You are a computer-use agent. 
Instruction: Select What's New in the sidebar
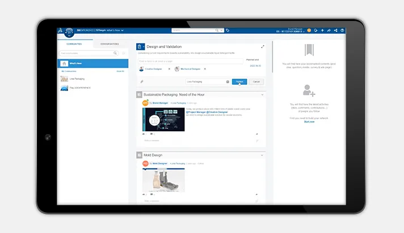(92, 63)
